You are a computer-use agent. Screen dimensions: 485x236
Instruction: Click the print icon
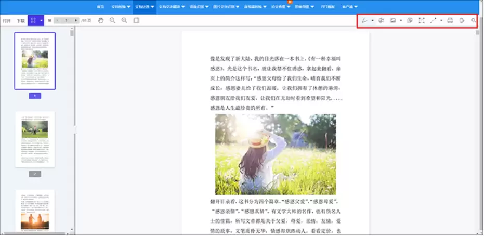click(x=450, y=21)
